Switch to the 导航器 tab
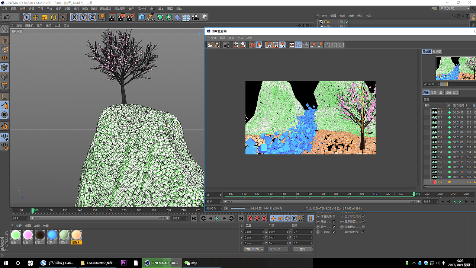Viewport: 476px width, 268px height. coord(427,52)
